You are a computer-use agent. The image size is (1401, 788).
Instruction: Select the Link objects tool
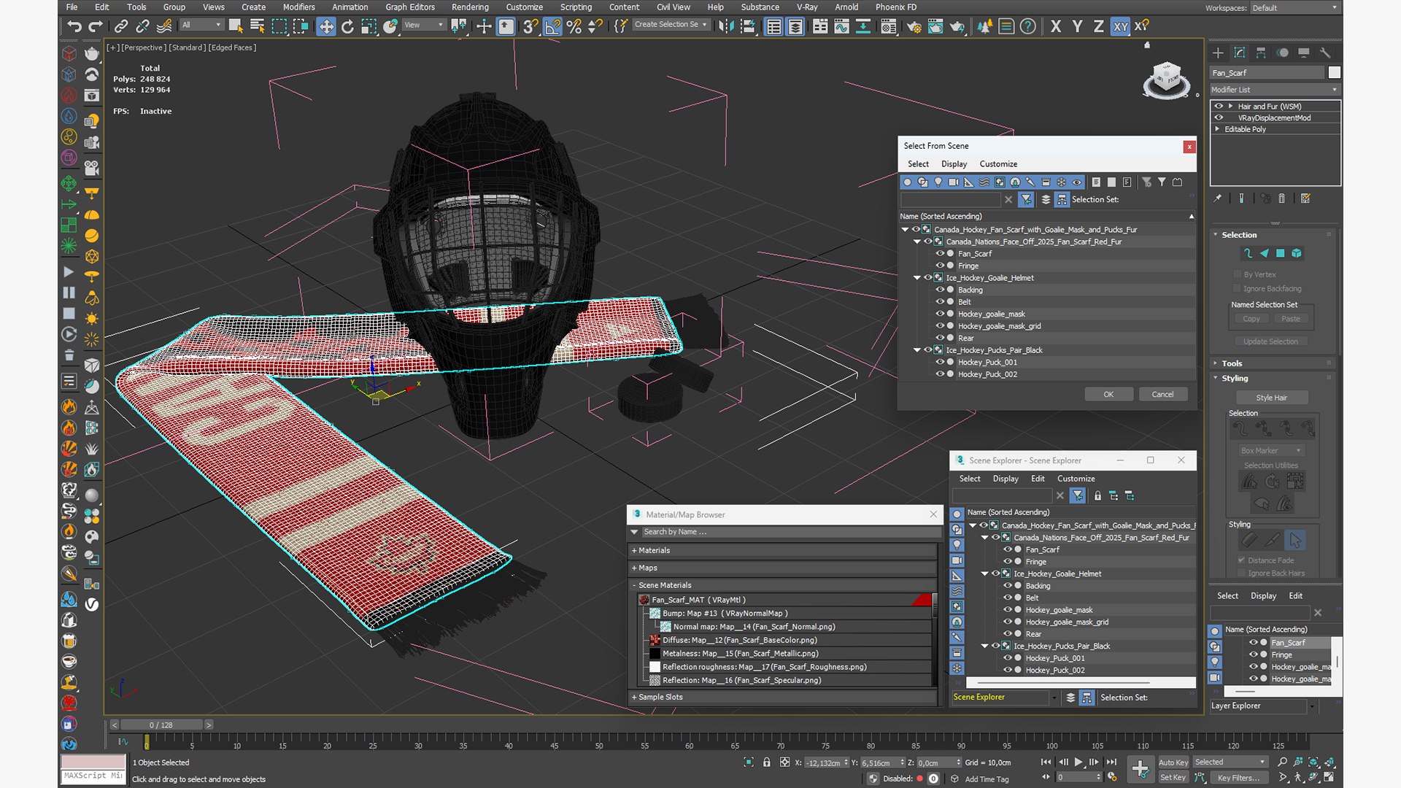121,26
